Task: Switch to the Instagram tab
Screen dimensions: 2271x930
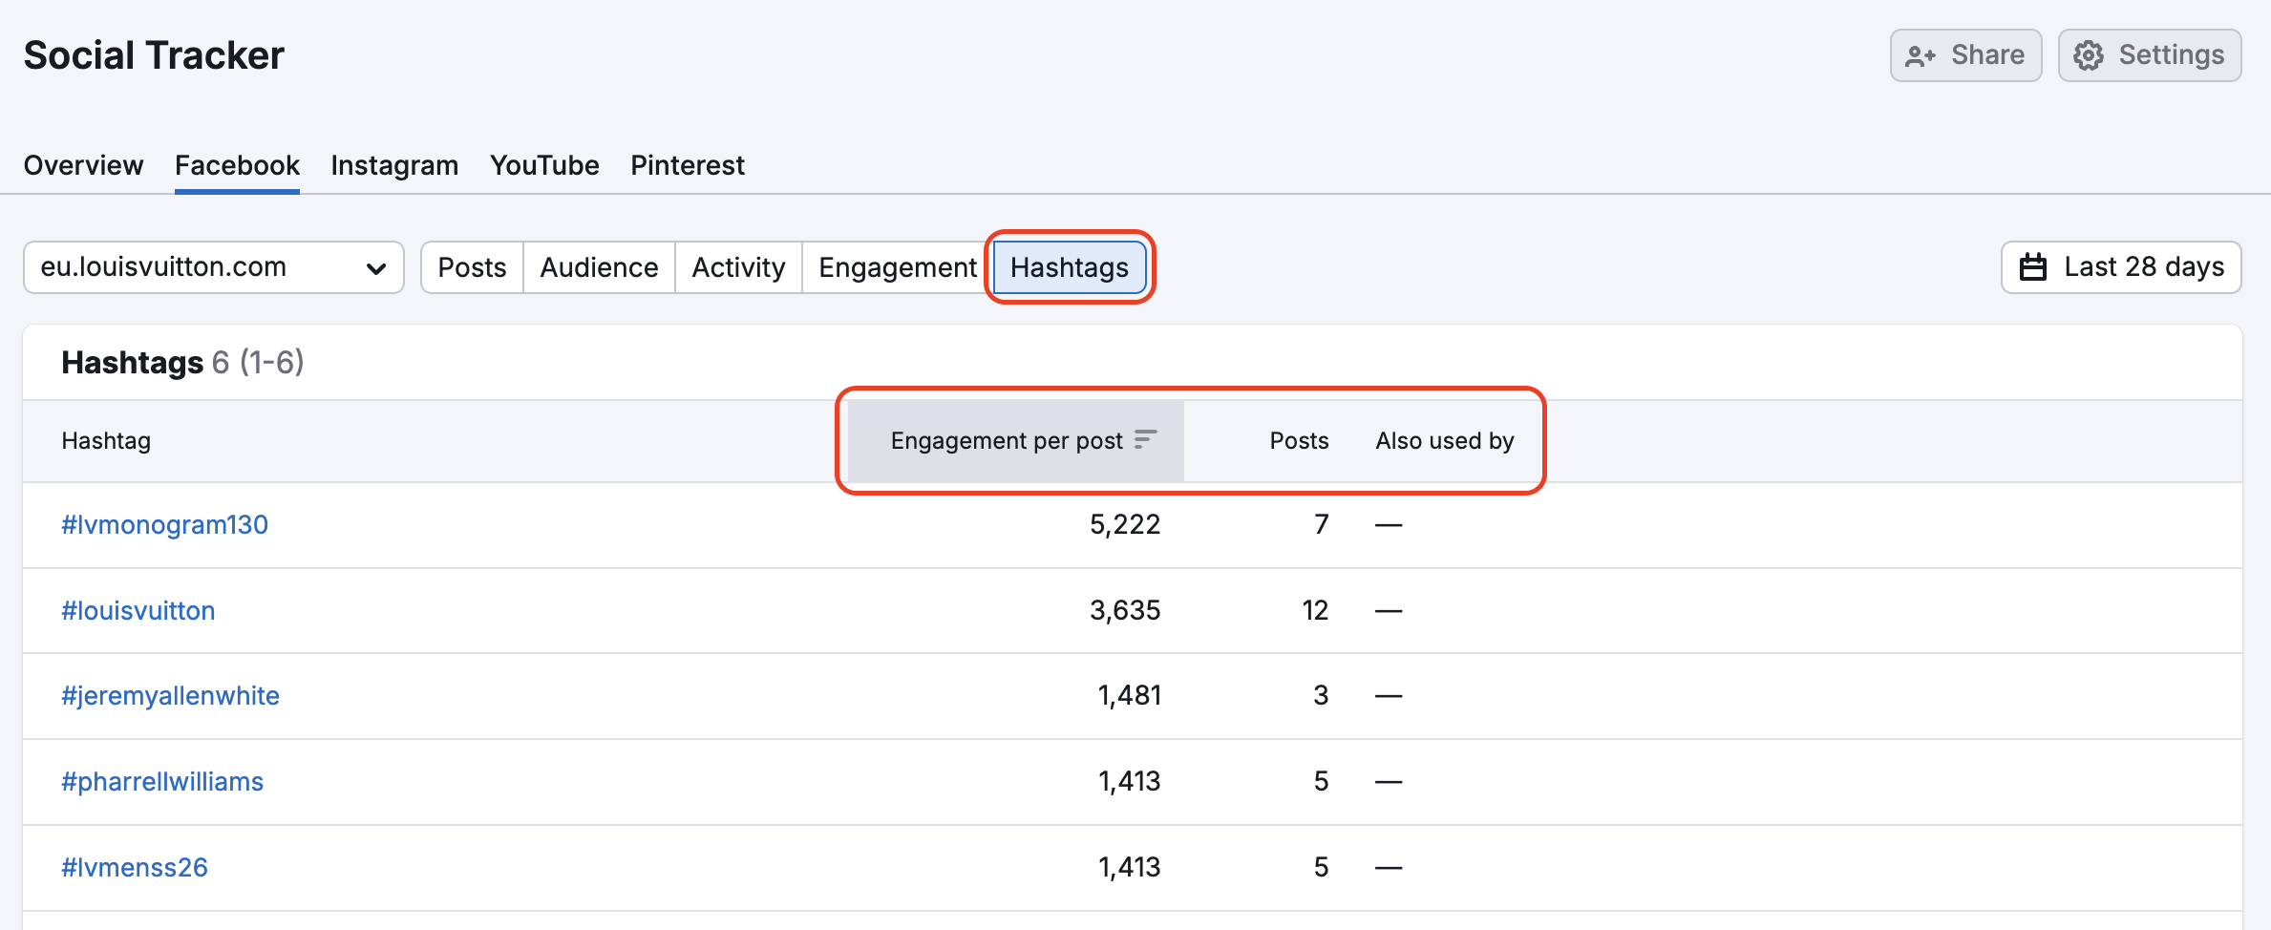Action: tap(393, 164)
